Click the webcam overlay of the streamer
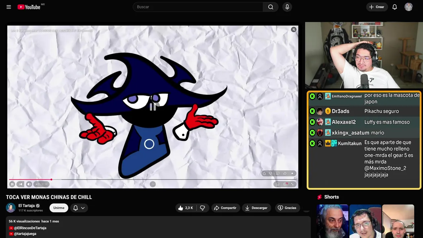The image size is (423, 238). pos(364,55)
